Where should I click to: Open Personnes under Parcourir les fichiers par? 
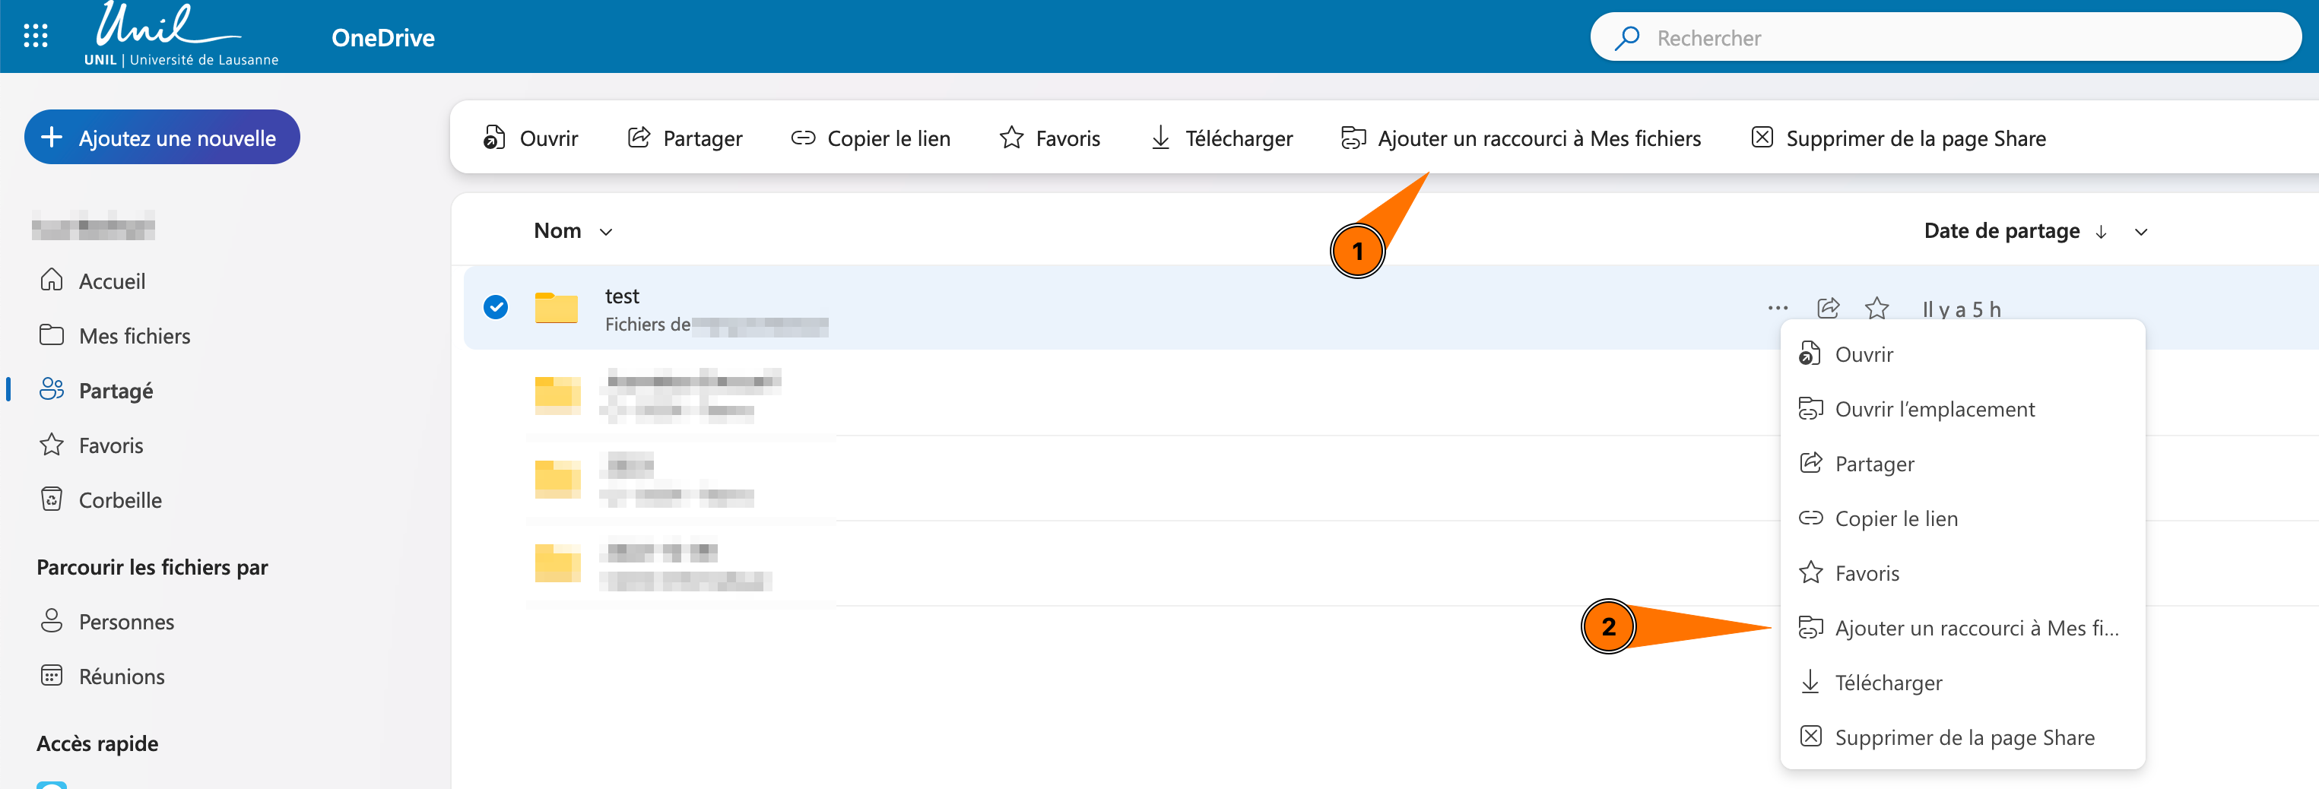point(126,622)
